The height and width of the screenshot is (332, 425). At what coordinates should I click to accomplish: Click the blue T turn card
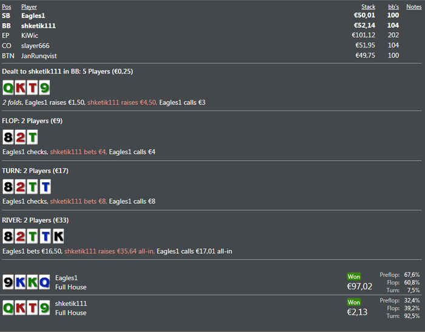point(46,186)
